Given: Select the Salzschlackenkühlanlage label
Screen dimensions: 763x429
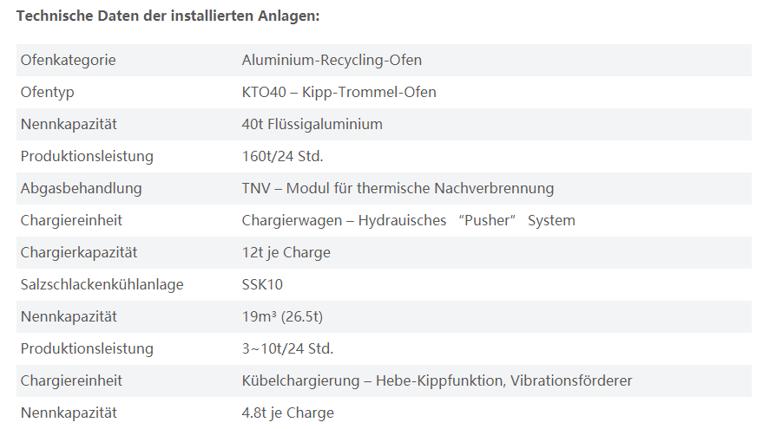Looking at the screenshot, I should 102,284.
